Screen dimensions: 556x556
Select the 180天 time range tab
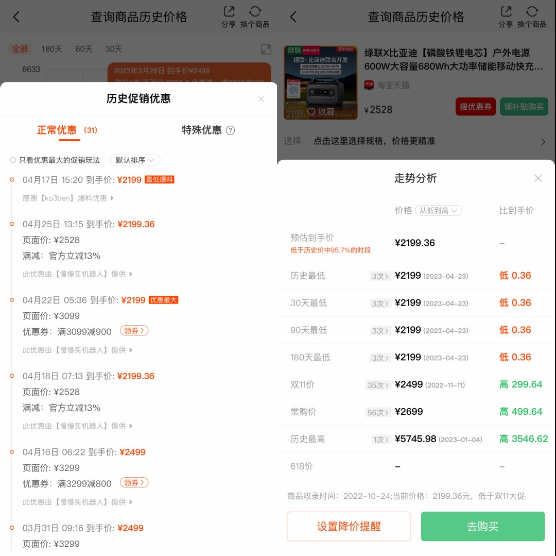click(x=52, y=49)
